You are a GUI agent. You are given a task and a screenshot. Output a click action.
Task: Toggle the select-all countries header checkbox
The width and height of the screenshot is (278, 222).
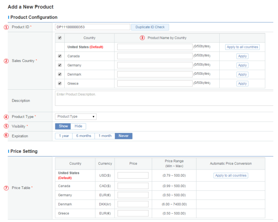pos(60,38)
